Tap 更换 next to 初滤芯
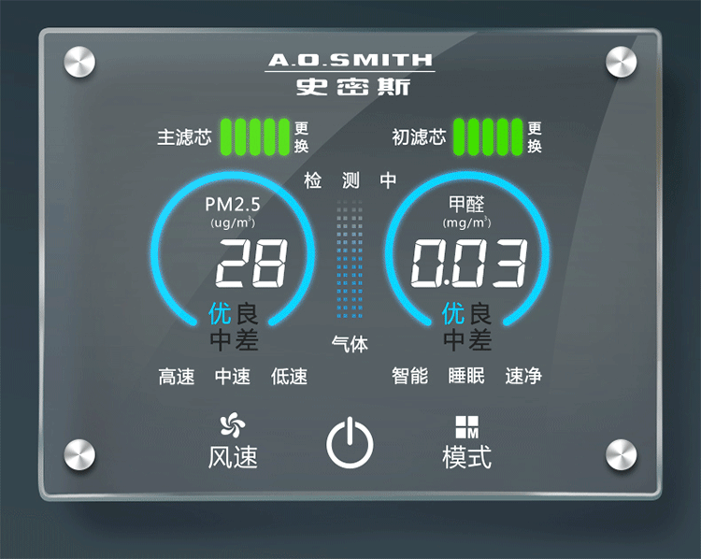The width and height of the screenshot is (701, 559). [535, 136]
